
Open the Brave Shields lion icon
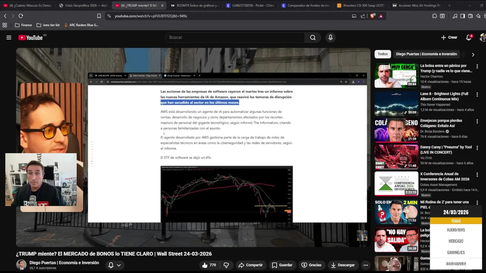[x=372, y=16]
